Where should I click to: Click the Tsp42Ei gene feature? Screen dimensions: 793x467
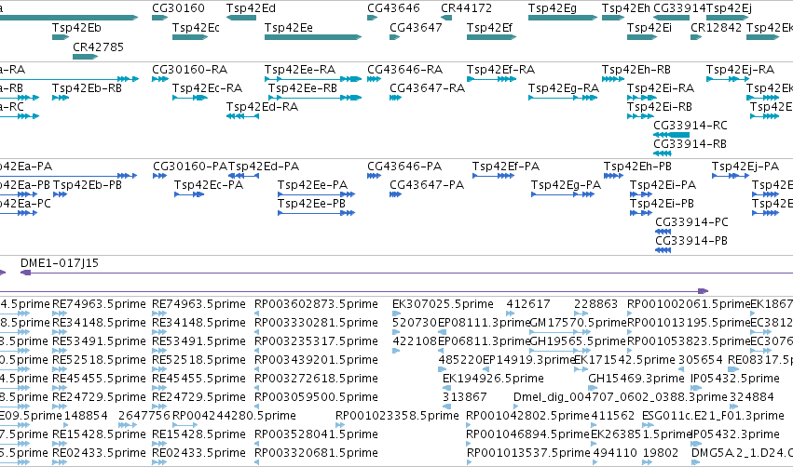[642, 37]
